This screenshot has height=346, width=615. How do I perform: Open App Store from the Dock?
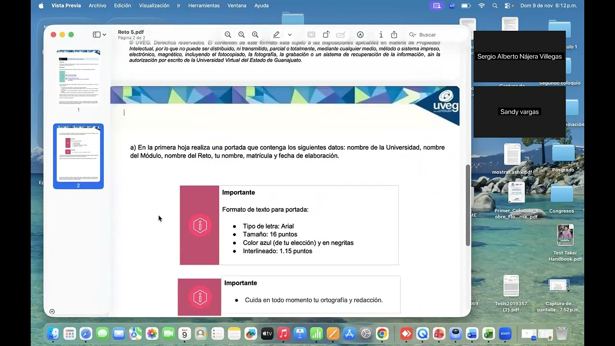(x=349, y=334)
